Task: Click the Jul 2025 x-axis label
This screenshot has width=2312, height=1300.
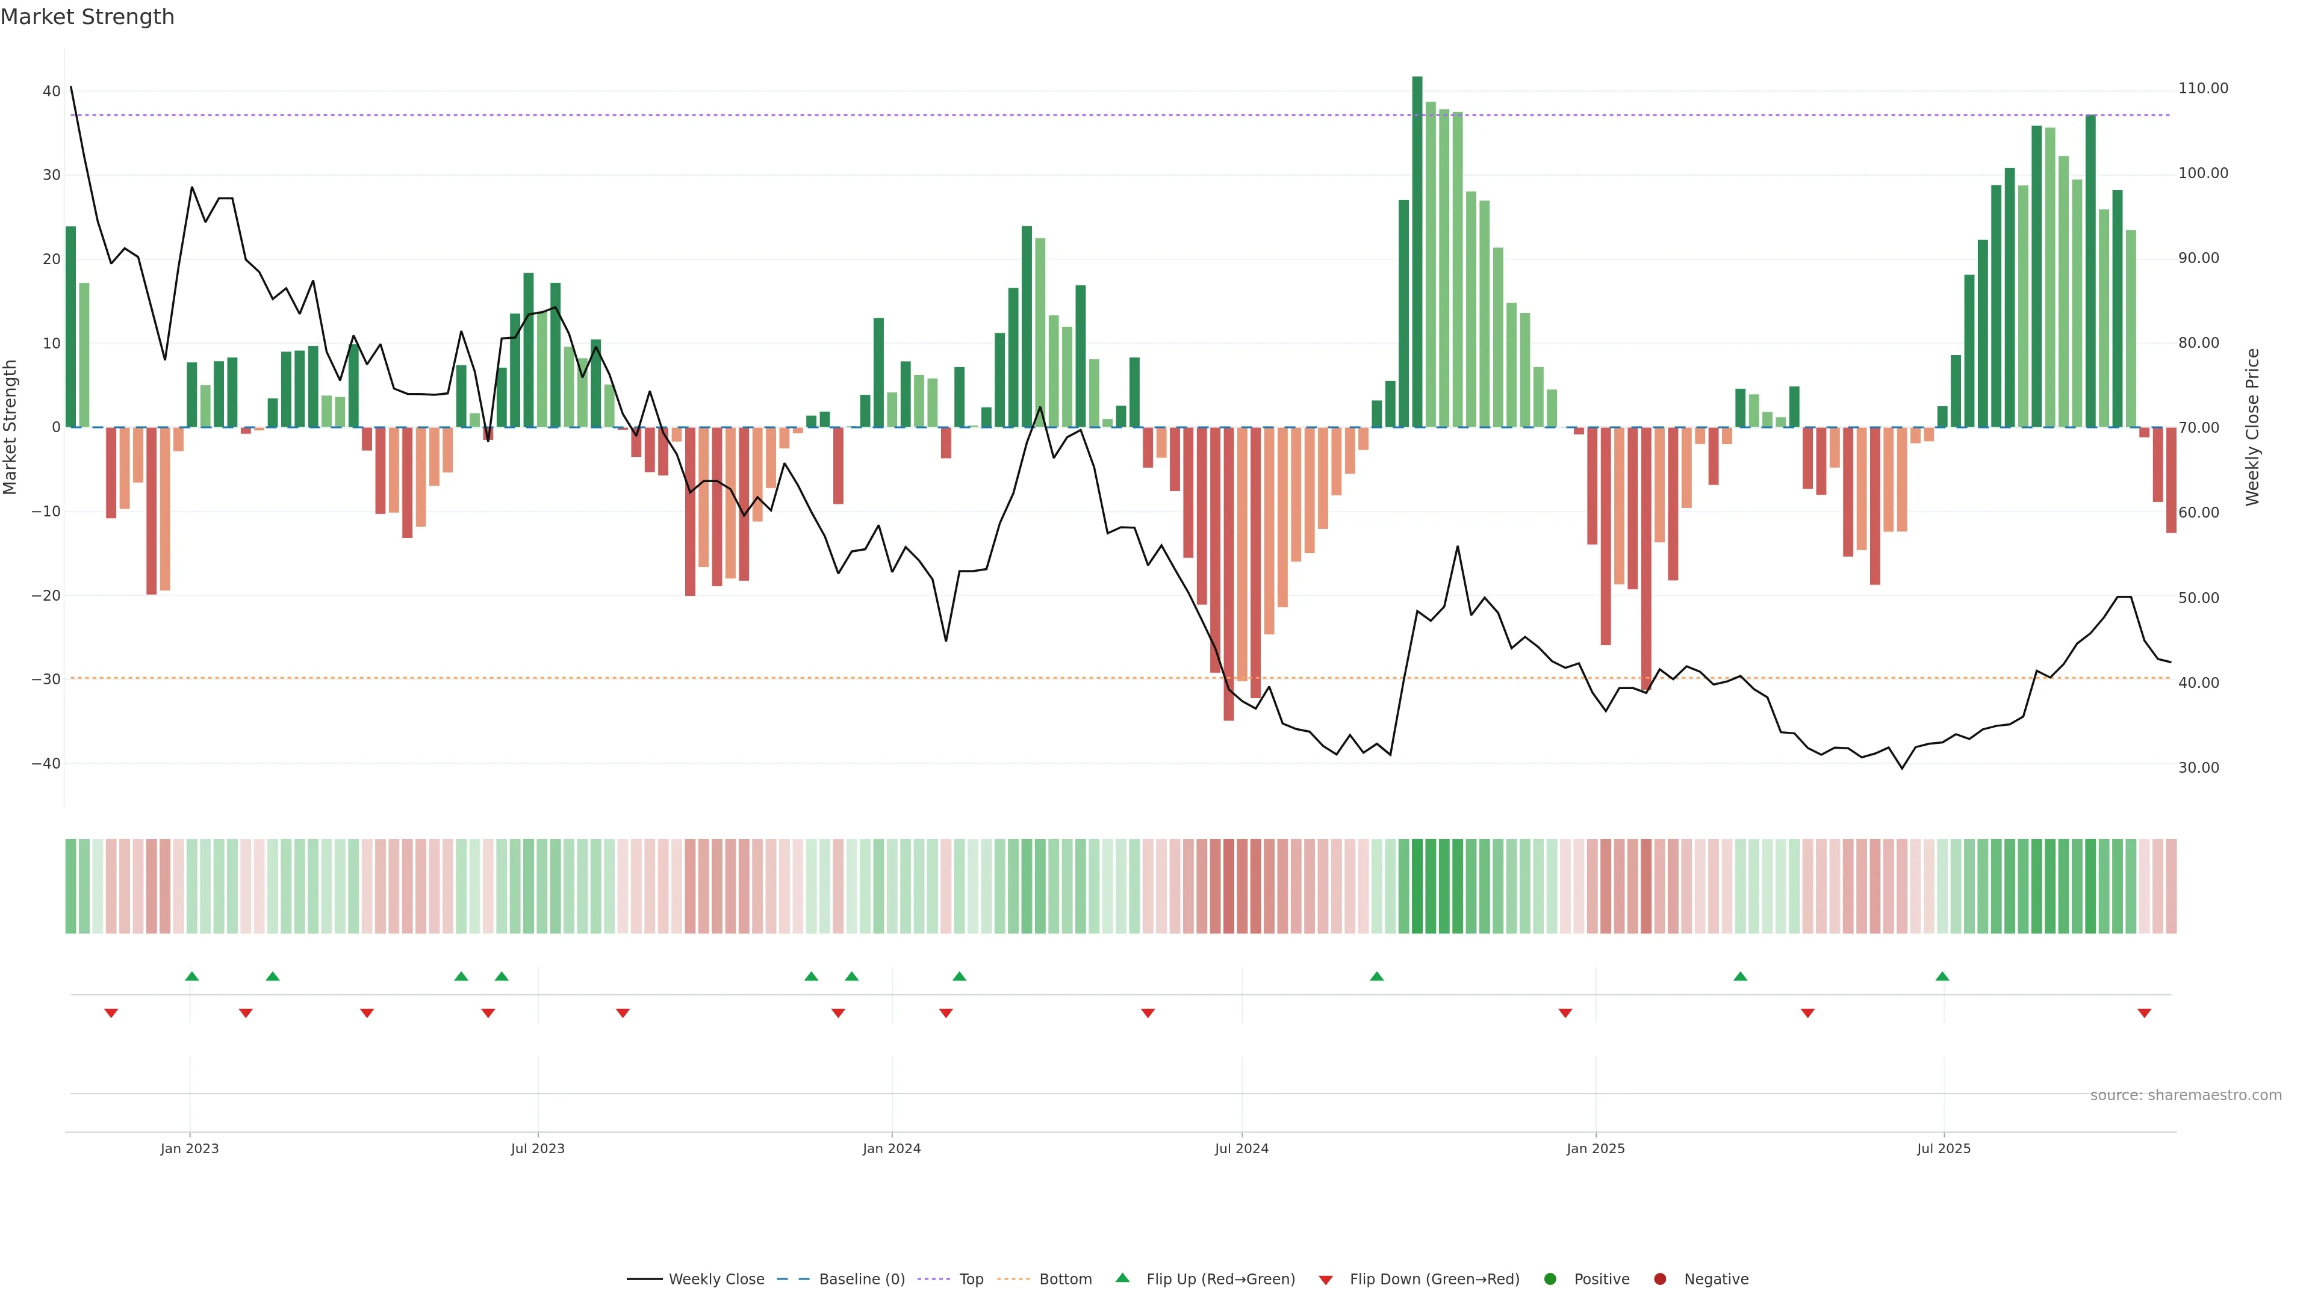Action: (1943, 1148)
